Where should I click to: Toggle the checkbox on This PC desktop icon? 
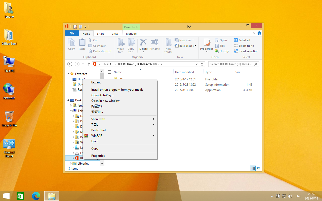click(x=5, y=58)
